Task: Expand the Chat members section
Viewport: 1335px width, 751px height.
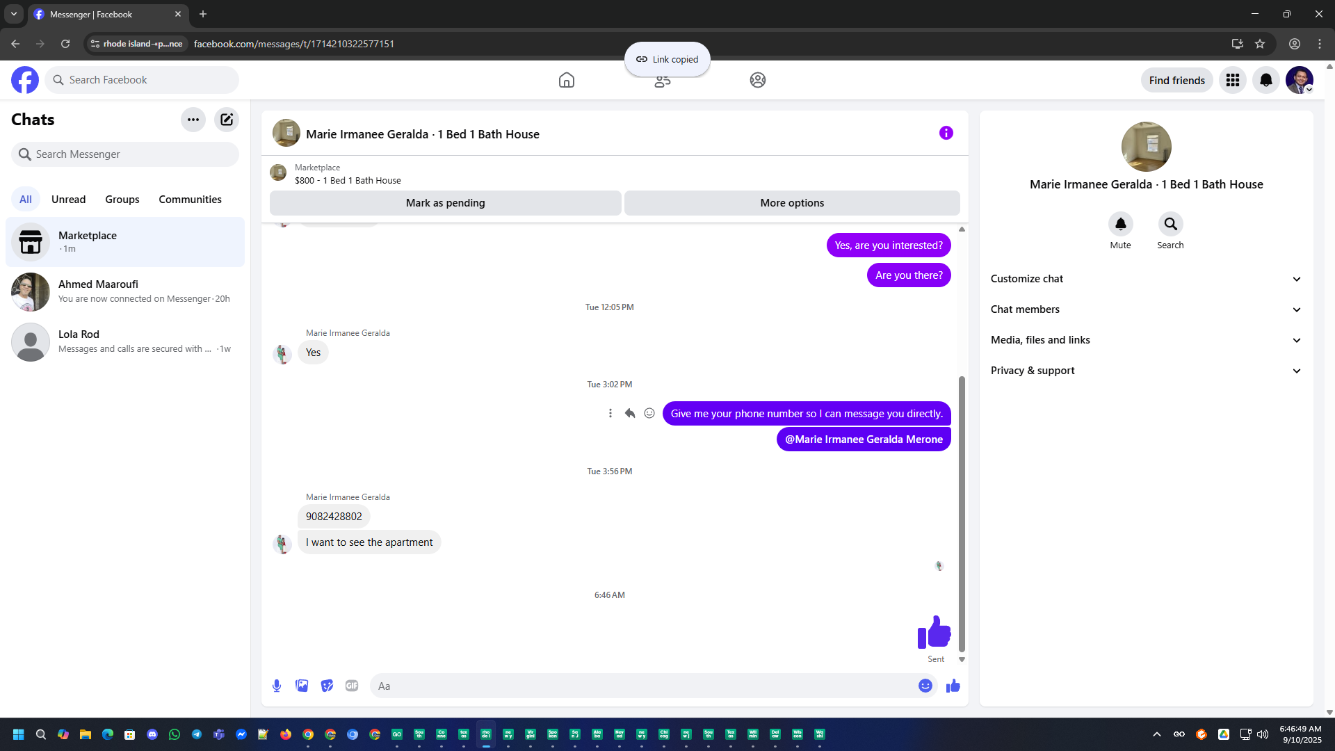Action: pos(1146,309)
